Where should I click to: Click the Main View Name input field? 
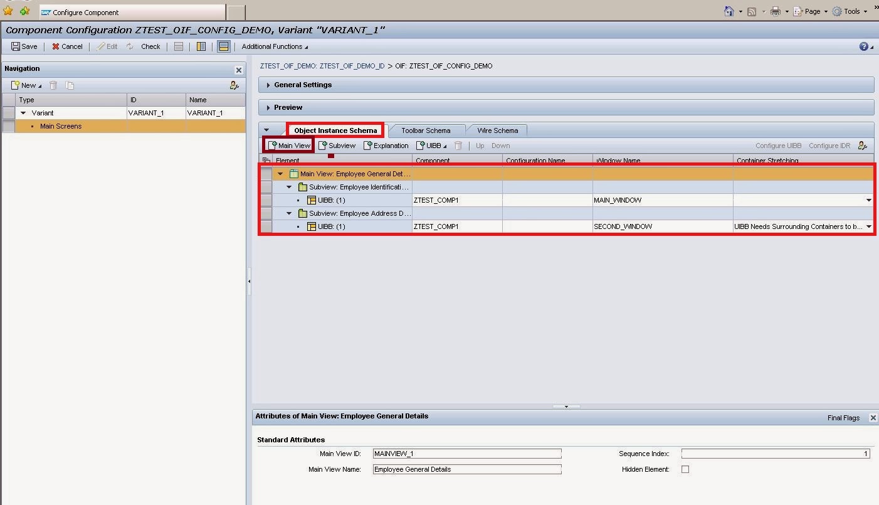pyautogui.click(x=466, y=469)
